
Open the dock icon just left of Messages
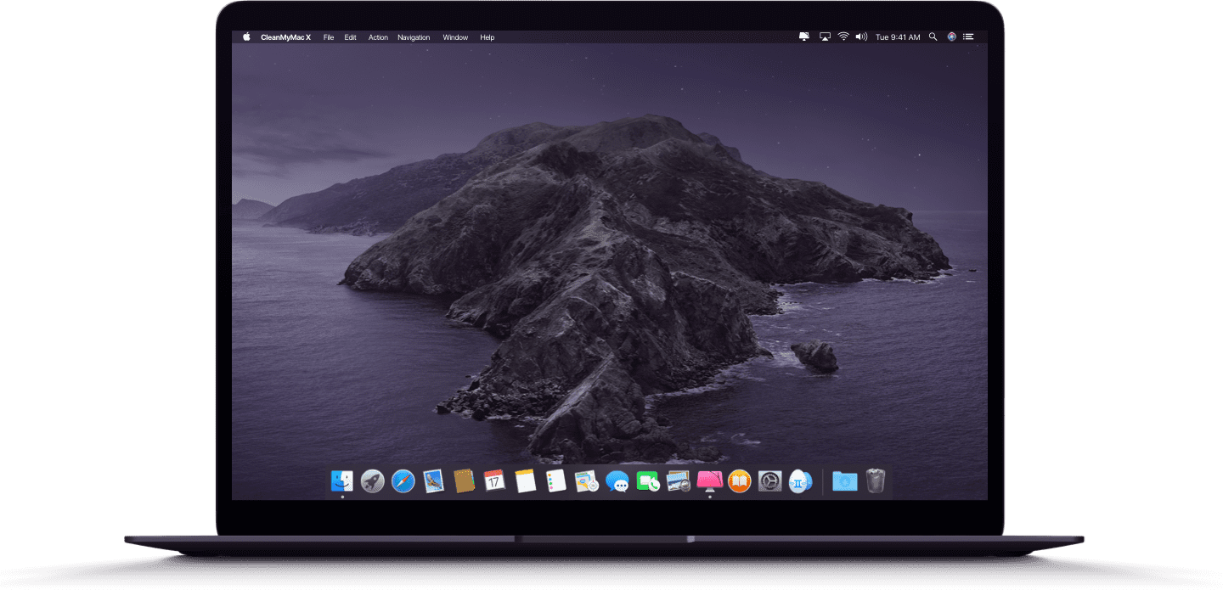586,481
